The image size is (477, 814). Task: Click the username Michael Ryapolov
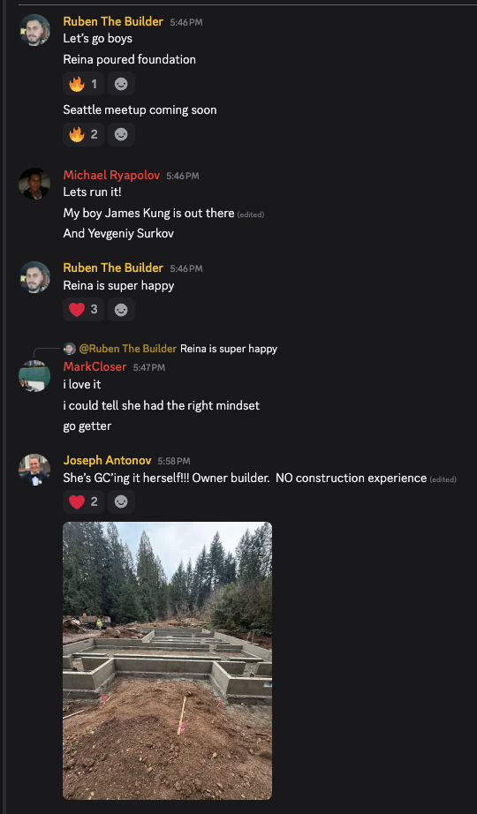pyautogui.click(x=111, y=176)
